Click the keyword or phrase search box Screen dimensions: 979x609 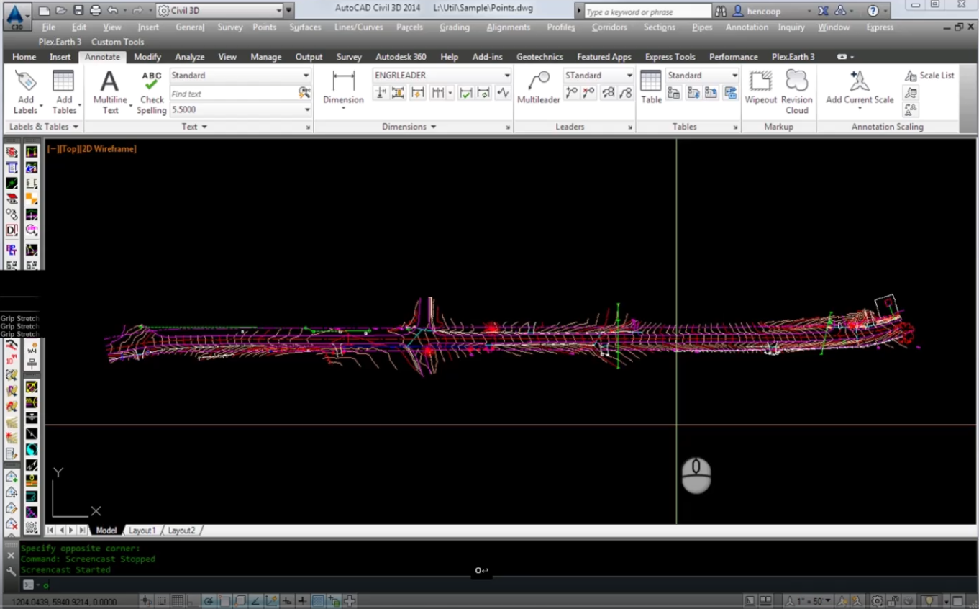(x=647, y=12)
